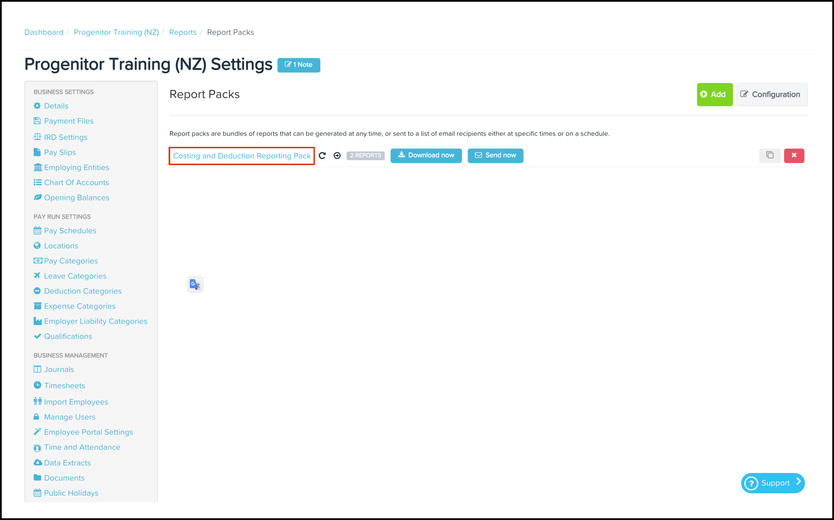Delete the report pack with the red X

(794, 156)
